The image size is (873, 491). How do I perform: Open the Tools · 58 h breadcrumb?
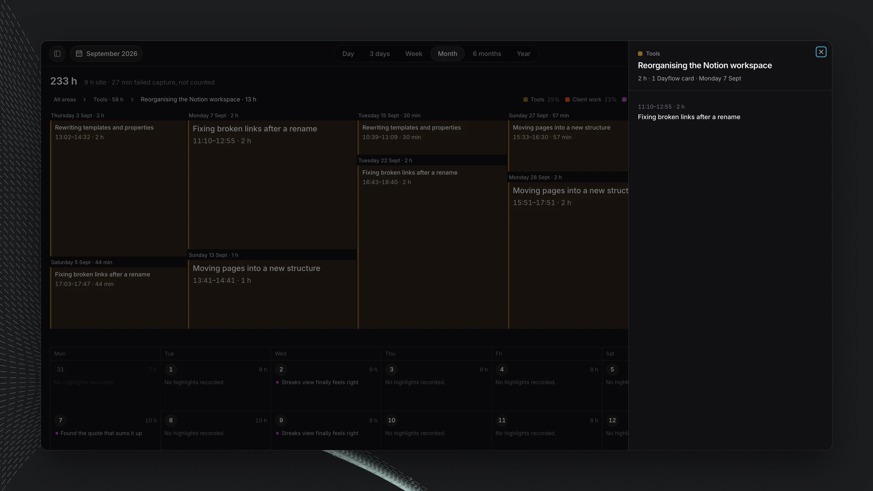[108, 100]
